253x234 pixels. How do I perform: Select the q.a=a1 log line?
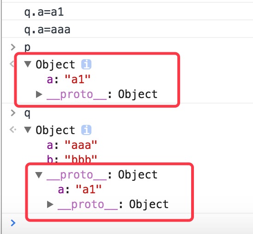click(44, 12)
